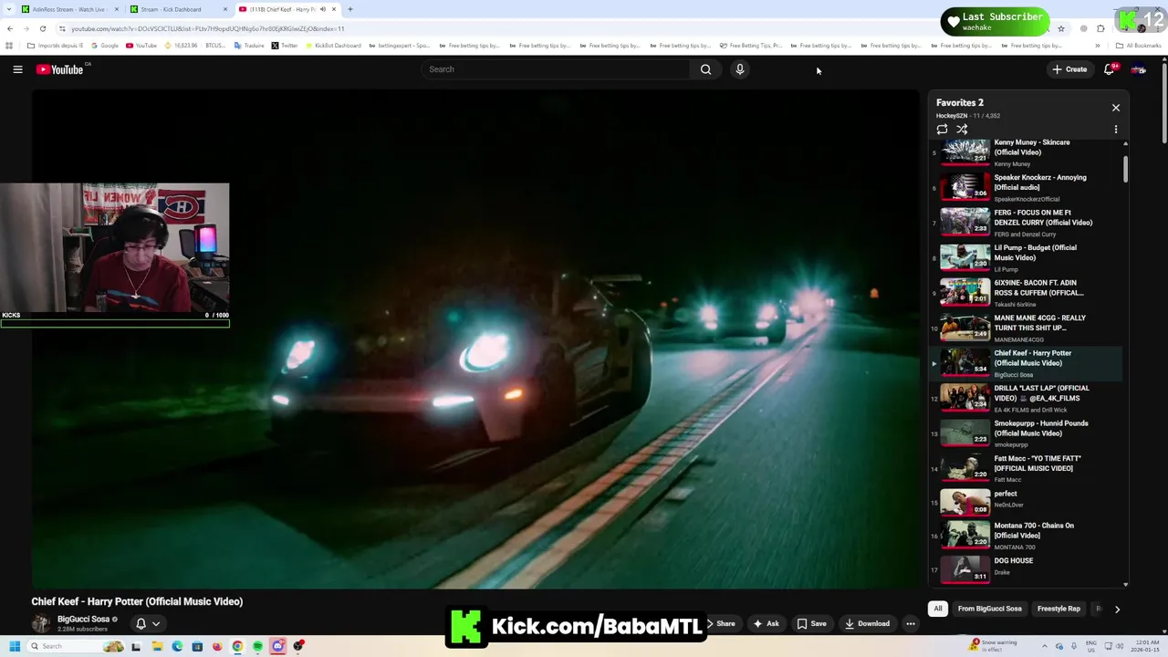
Task: Open Traduire bookmark
Action: [x=249, y=46]
